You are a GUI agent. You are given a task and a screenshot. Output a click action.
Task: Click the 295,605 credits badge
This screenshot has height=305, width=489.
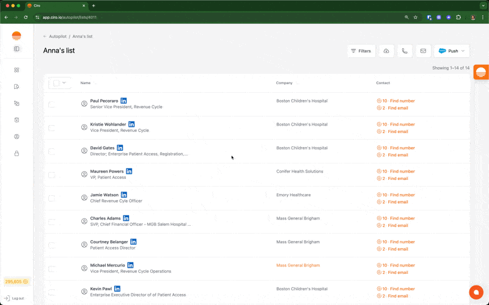(17, 281)
